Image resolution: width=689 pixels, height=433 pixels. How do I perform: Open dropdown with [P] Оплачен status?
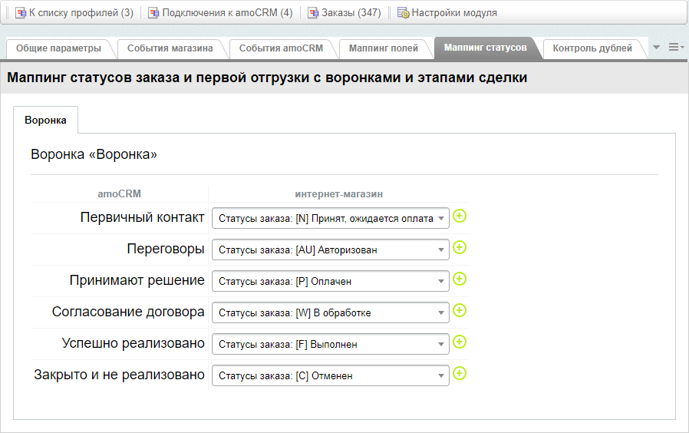click(x=330, y=282)
